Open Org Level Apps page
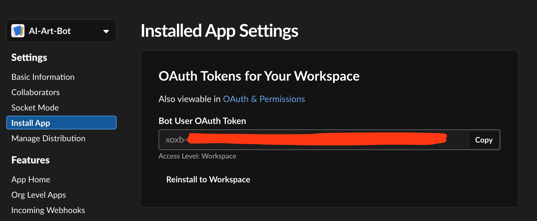 point(38,195)
